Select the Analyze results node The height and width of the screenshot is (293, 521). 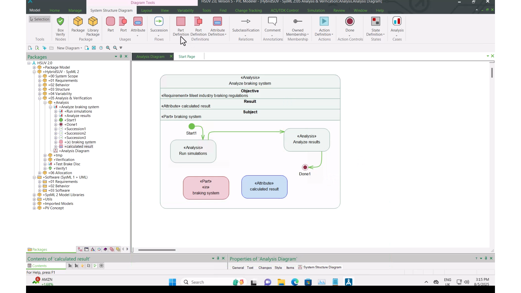click(307, 140)
